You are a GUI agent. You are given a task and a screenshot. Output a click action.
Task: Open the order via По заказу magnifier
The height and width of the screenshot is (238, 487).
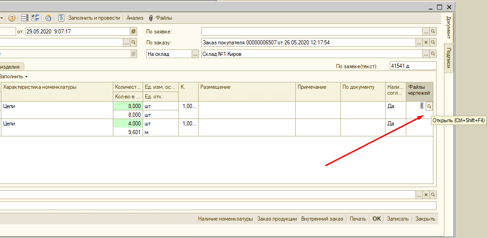[x=433, y=43]
